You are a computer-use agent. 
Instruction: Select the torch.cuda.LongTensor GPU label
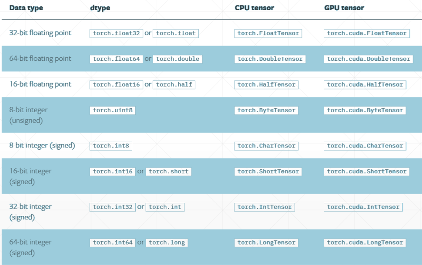(365, 243)
